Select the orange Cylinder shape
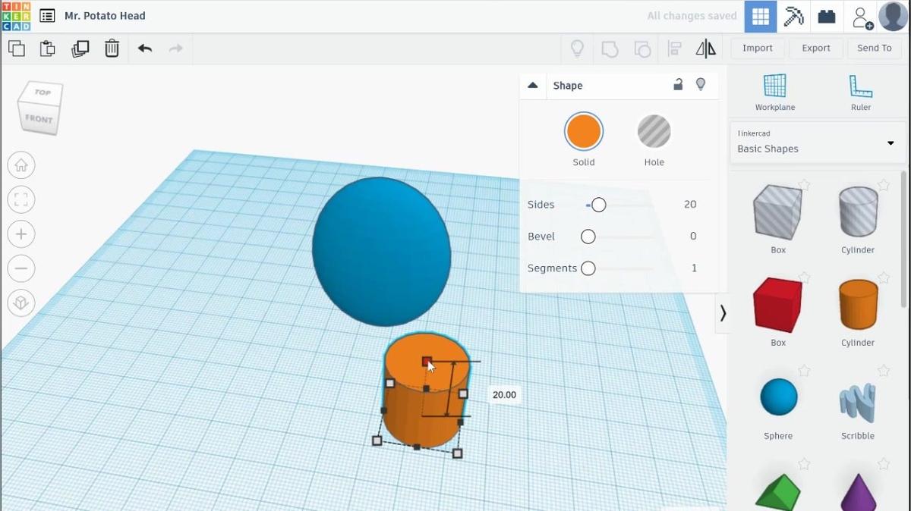911x511 pixels. pos(858,305)
